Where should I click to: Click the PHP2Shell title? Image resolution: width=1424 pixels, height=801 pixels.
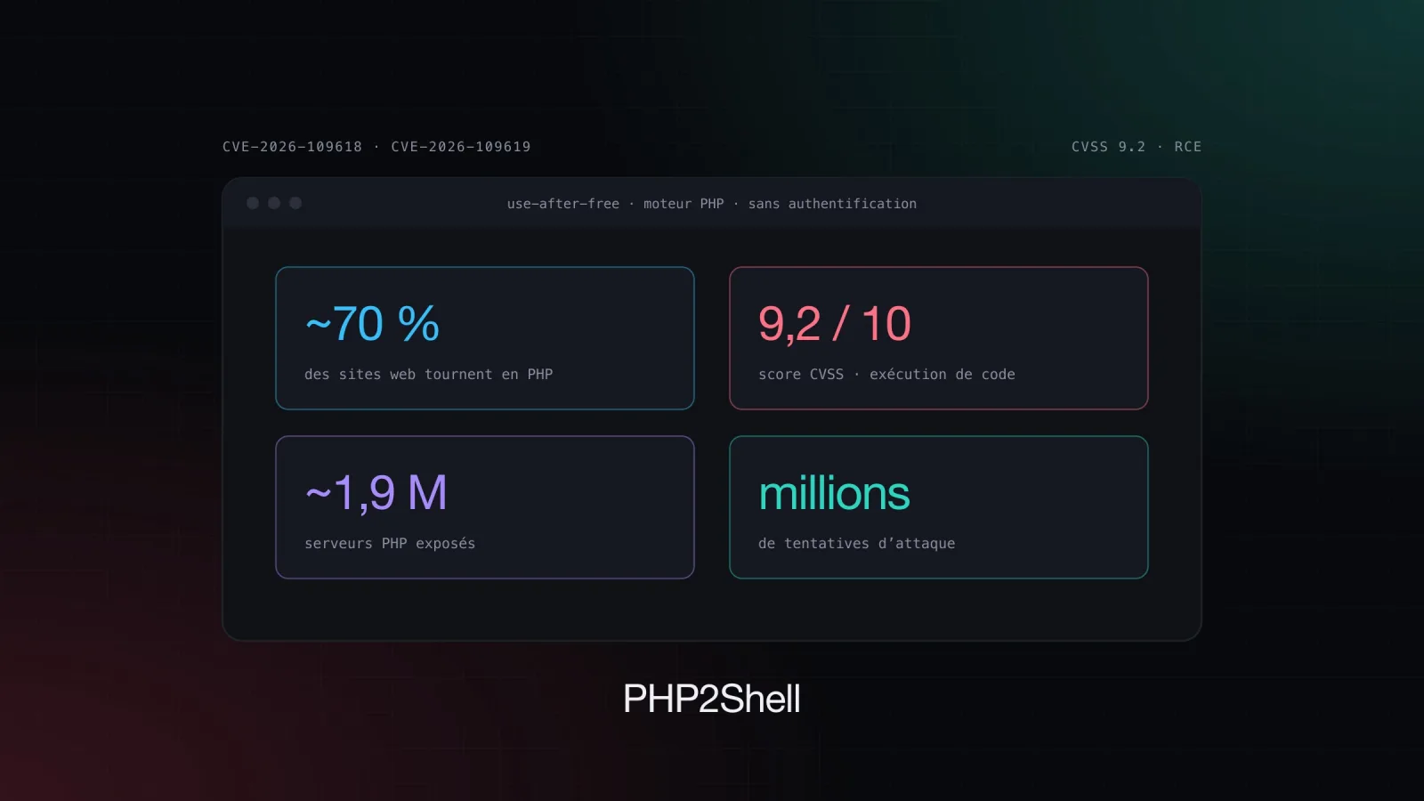click(712, 699)
